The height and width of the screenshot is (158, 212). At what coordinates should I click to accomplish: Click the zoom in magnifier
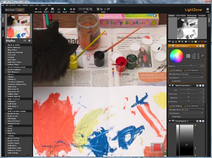click(87, 9)
